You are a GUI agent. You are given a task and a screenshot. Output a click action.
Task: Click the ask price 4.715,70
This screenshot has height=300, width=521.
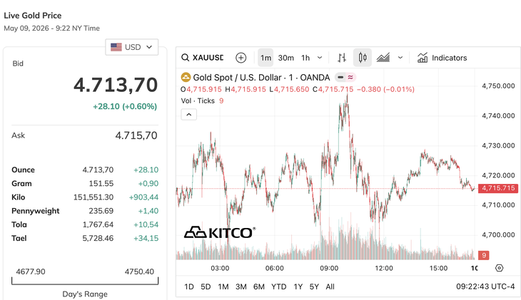pos(136,135)
